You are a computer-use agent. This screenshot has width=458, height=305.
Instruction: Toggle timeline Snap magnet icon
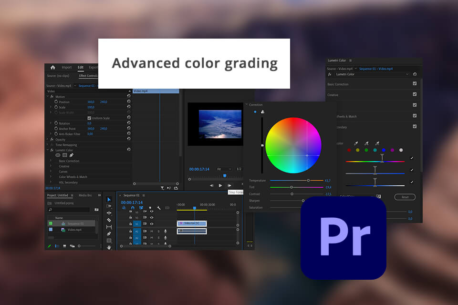click(133, 208)
